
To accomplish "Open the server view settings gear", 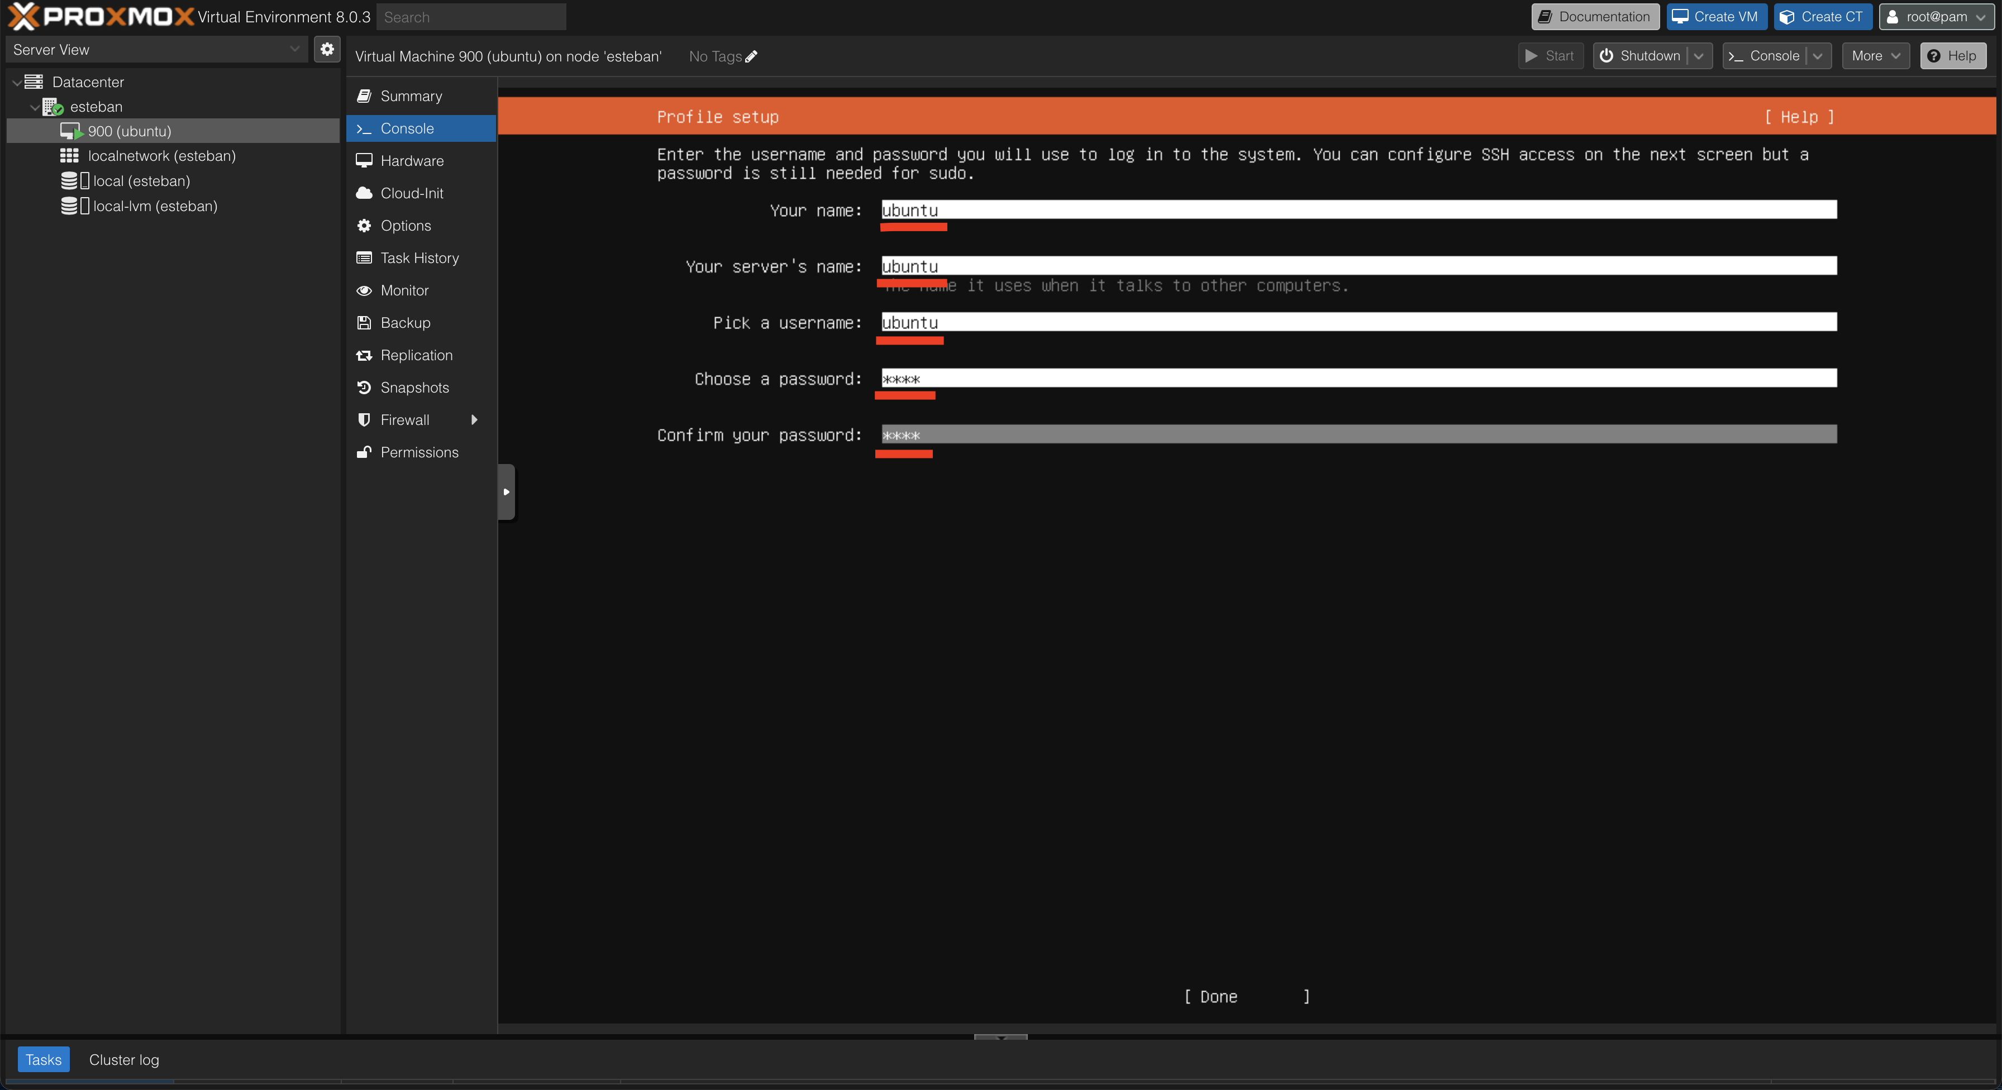I will coord(327,49).
